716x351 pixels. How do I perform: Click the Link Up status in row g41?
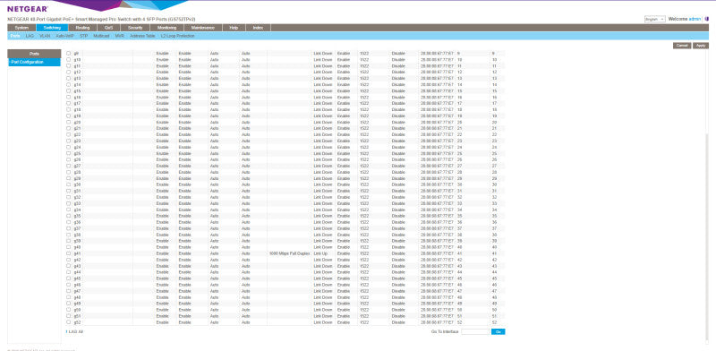[320, 253]
